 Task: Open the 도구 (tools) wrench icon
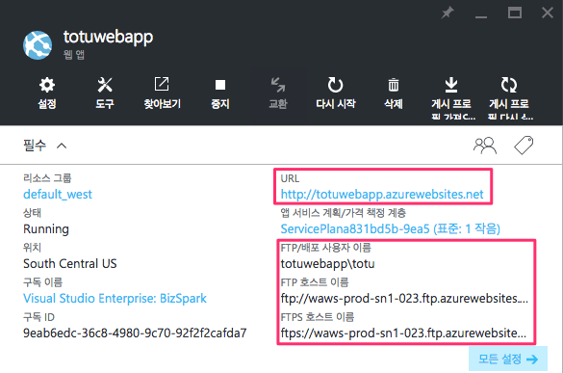(x=105, y=85)
